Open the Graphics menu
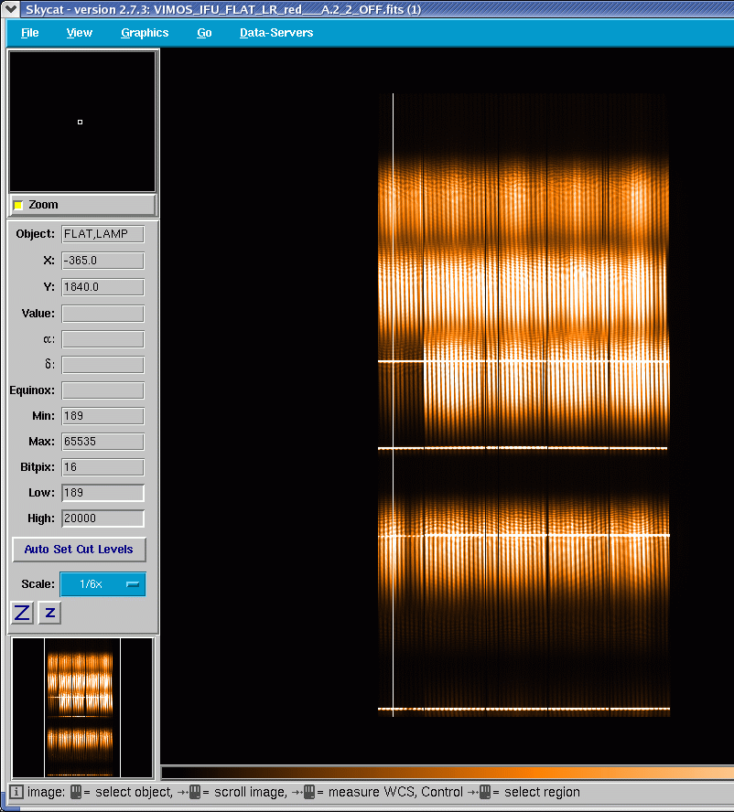Image resolution: width=734 pixels, height=812 pixels. tap(145, 33)
